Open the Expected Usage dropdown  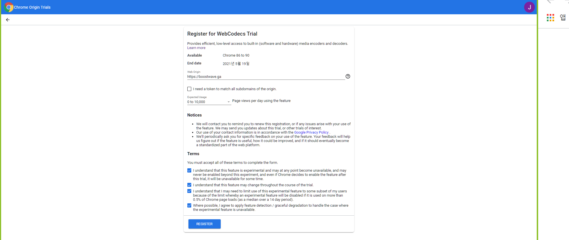[x=209, y=102]
